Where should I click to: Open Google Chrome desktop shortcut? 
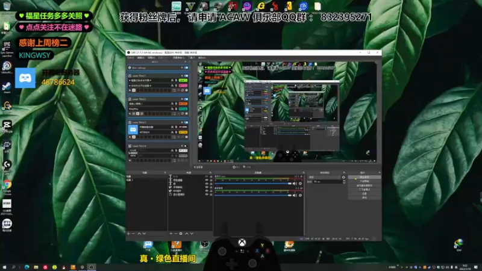(x=7, y=185)
